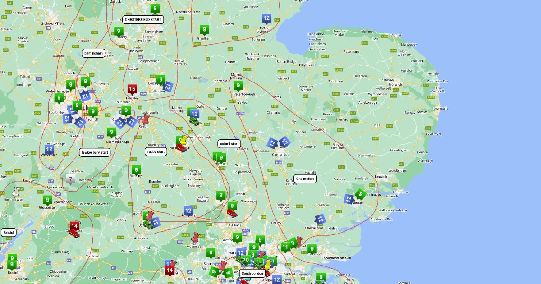Click the green 9 marker at Colchester
The height and width of the screenshot is (284, 541).
(360, 195)
